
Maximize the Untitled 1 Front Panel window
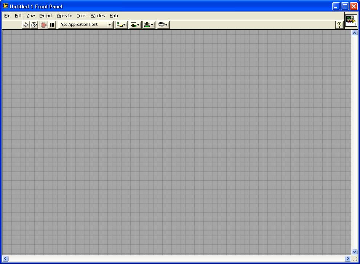point(345,6)
